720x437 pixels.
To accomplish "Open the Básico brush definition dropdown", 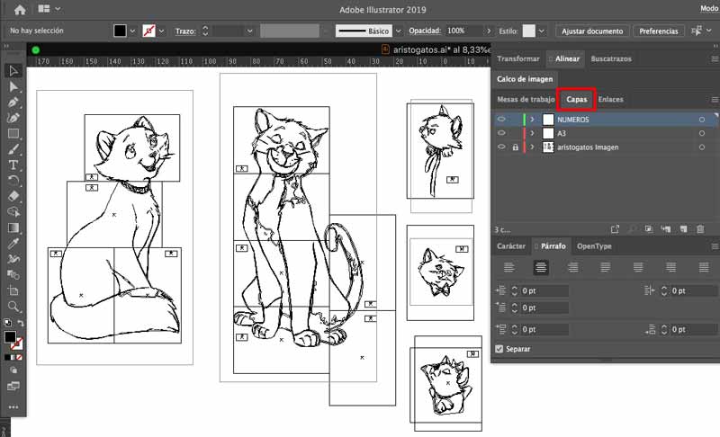I will coord(398,31).
